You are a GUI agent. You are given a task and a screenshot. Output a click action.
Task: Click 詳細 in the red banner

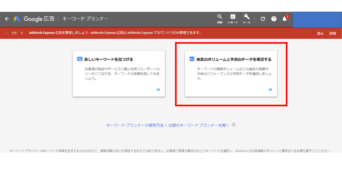(x=333, y=33)
